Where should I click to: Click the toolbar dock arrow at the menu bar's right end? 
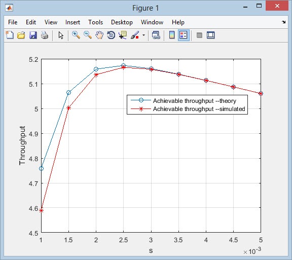(x=283, y=22)
